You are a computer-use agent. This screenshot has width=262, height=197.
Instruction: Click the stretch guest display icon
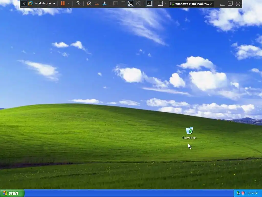160,3
